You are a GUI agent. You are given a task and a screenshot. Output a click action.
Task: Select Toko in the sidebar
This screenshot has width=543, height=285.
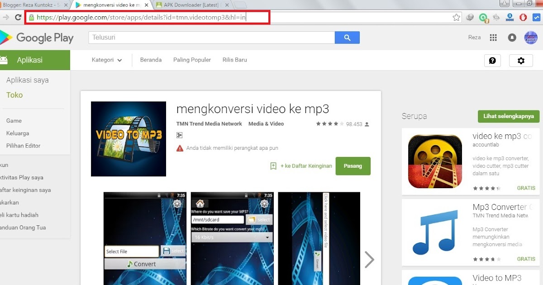[14, 95]
